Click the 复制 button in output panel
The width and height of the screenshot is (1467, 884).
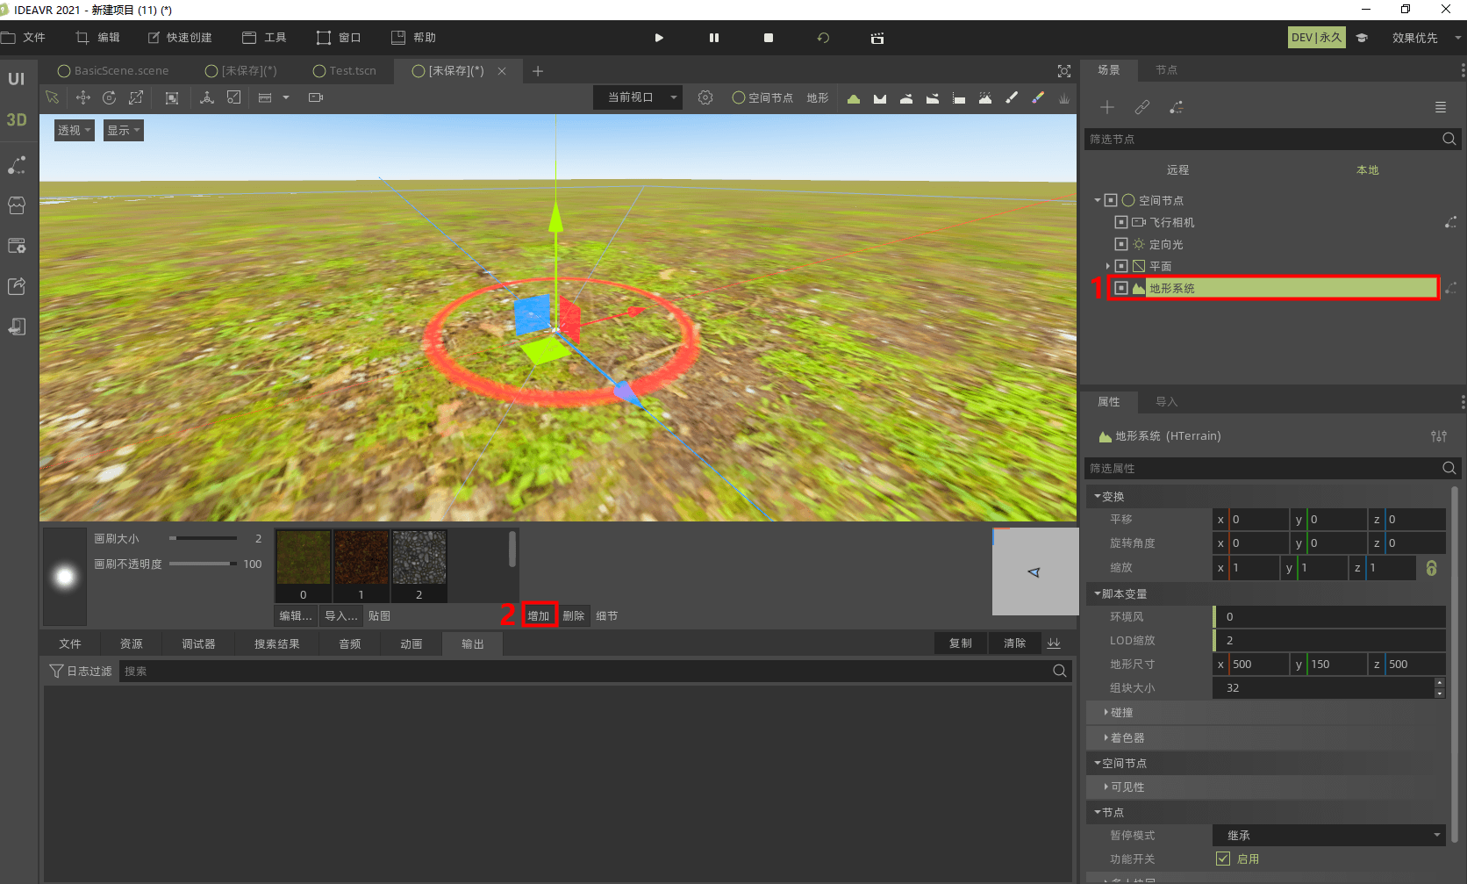(x=961, y=643)
